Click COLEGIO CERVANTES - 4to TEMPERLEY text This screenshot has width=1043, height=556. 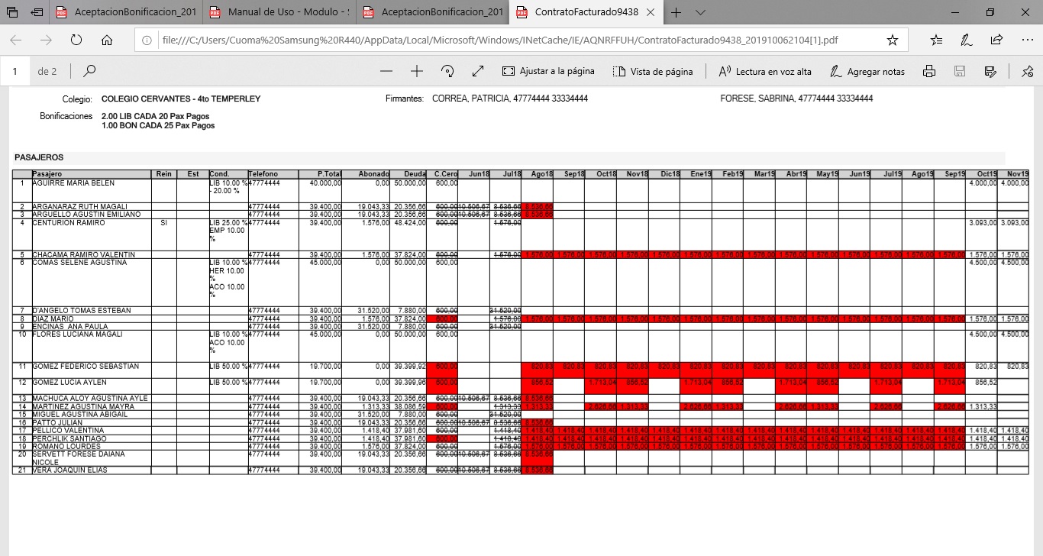coord(181,99)
